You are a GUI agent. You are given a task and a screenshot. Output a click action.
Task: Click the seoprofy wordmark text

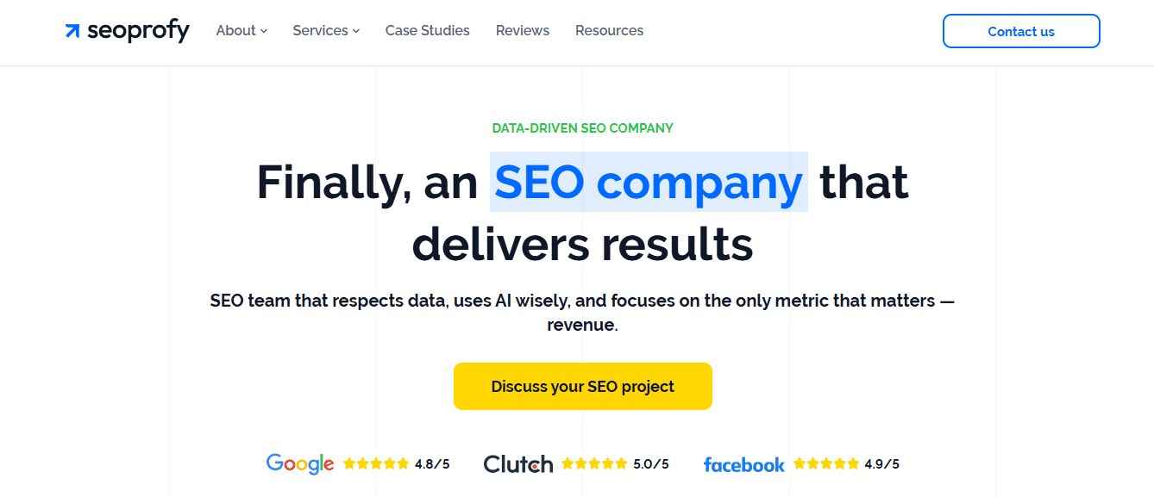click(x=136, y=30)
